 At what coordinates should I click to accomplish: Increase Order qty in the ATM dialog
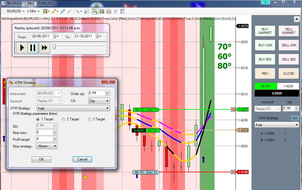(x=107, y=92)
